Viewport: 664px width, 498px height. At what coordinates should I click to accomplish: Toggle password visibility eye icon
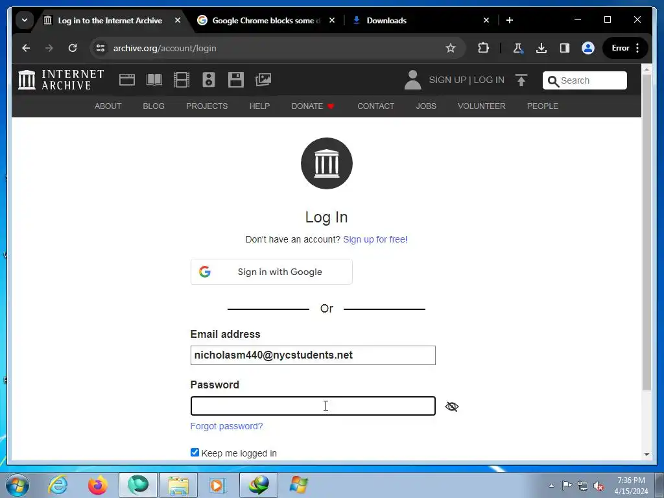(x=452, y=407)
